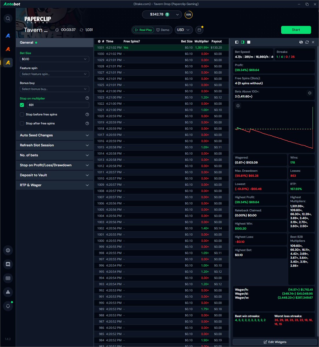Screen dimensions: 319x347
Task: Open the table list icon in the sidebar
Action: point(8,278)
